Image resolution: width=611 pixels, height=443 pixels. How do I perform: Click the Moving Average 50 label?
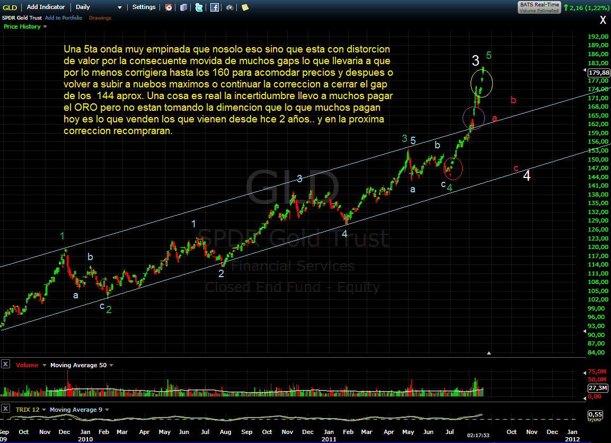[x=78, y=365]
